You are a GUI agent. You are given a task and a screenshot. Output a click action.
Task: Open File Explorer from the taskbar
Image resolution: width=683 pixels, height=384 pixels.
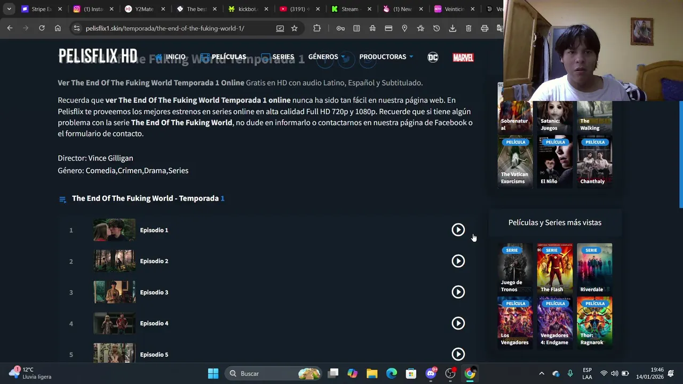point(372,373)
